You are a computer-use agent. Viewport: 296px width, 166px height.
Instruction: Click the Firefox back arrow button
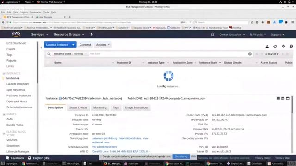pyautogui.click(x=3, y=22)
